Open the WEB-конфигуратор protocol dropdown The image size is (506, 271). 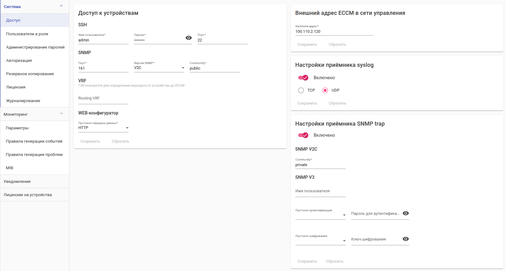tap(103, 128)
